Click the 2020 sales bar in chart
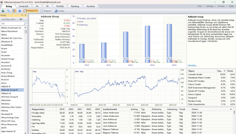The image size is (236, 134). coord(82,53)
